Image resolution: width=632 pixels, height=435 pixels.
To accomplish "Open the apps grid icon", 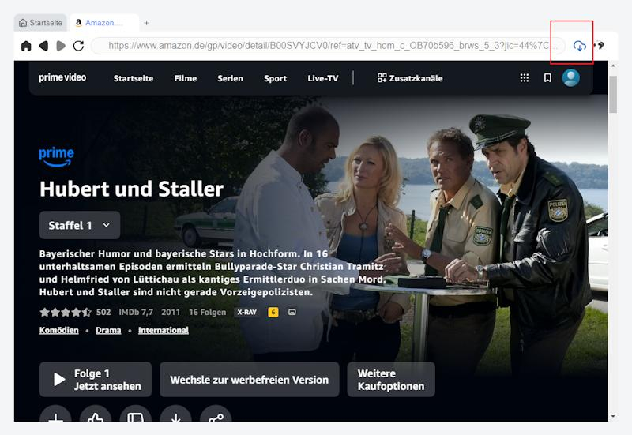I will [525, 78].
